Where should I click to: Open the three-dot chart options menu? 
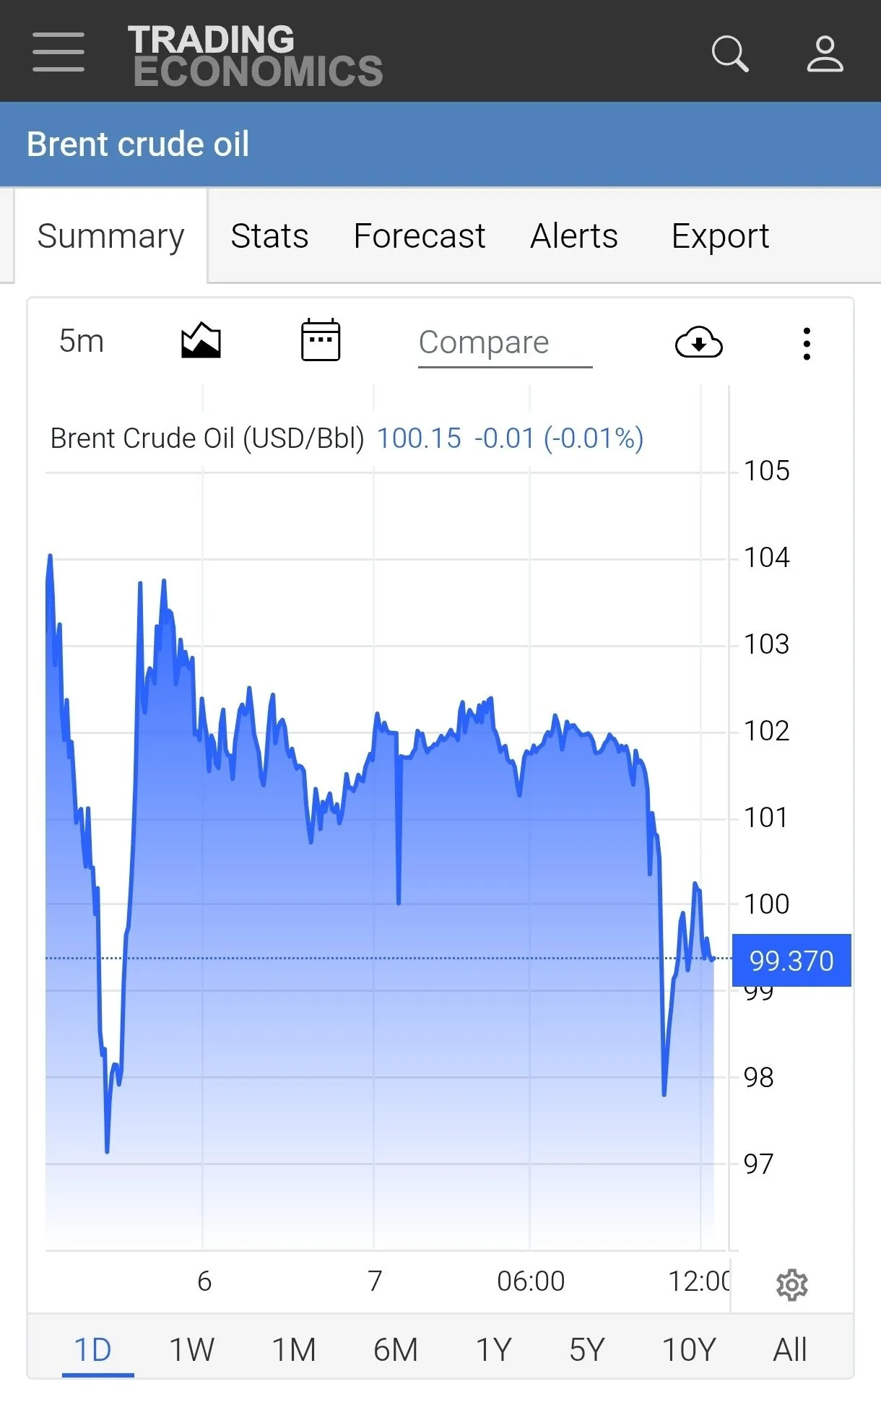click(x=807, y=343)
